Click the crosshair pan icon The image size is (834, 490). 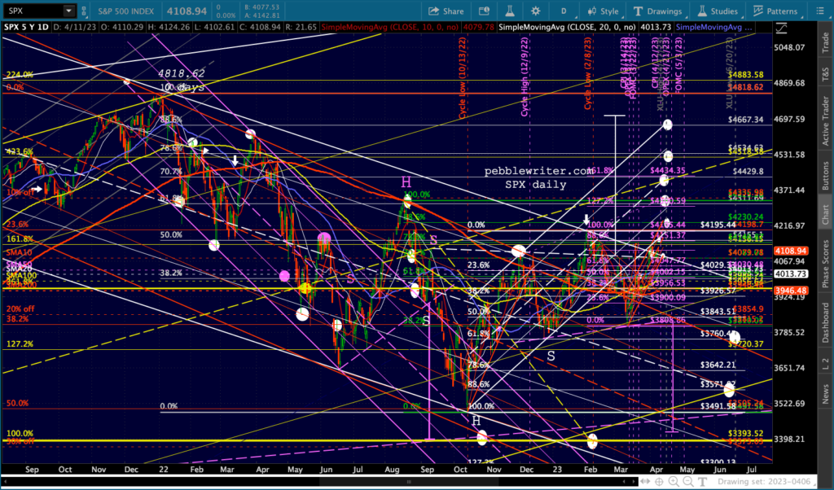coord(659,482)
